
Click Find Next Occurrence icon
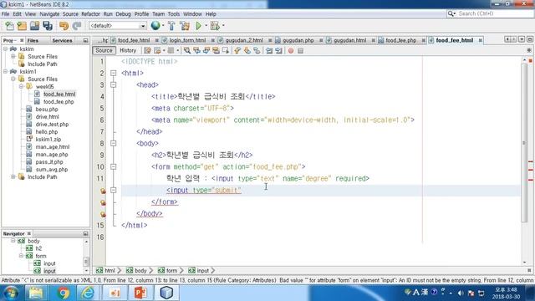coord(206,50)
